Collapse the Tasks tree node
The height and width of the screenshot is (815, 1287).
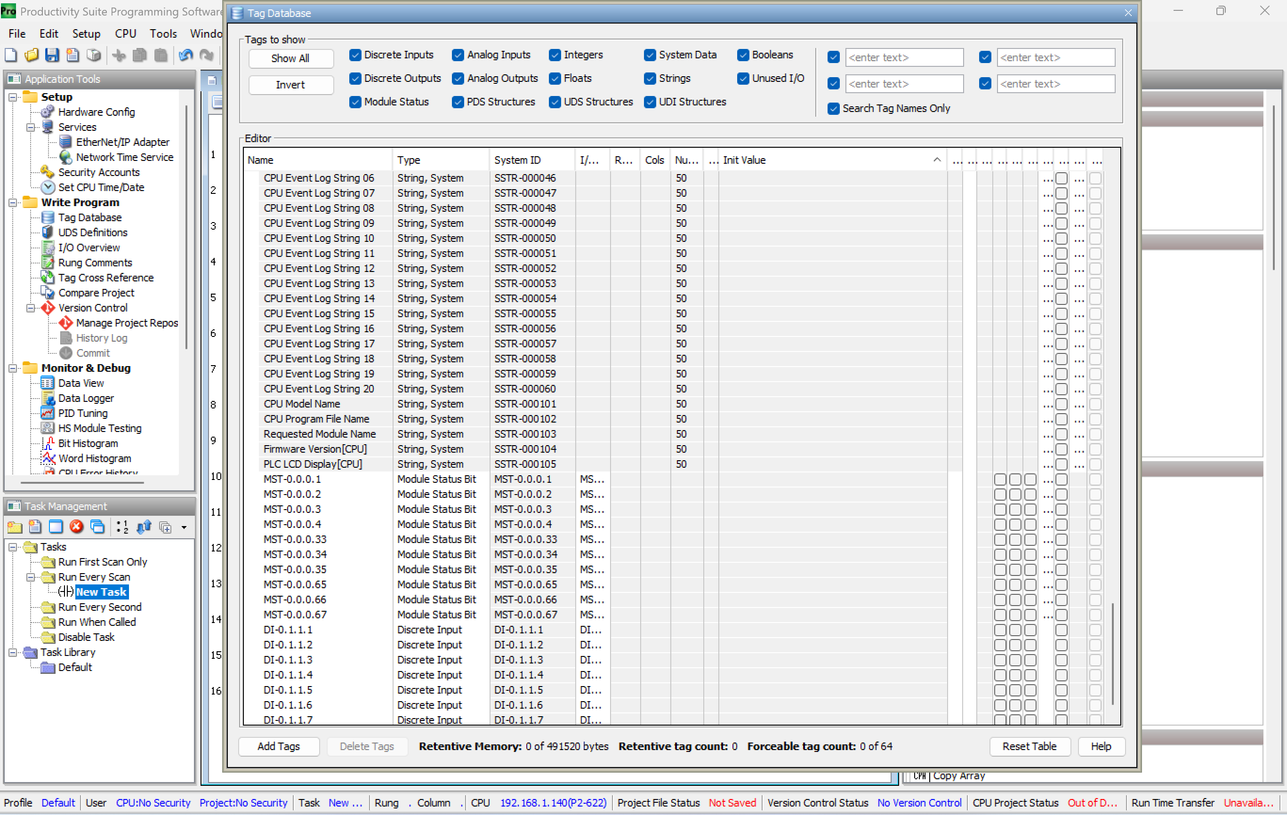click(13, 547)
